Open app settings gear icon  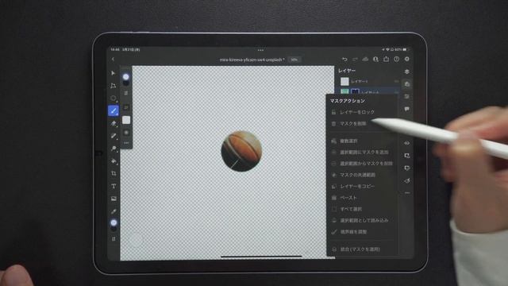pyautogui.click(x=407, y=59)
